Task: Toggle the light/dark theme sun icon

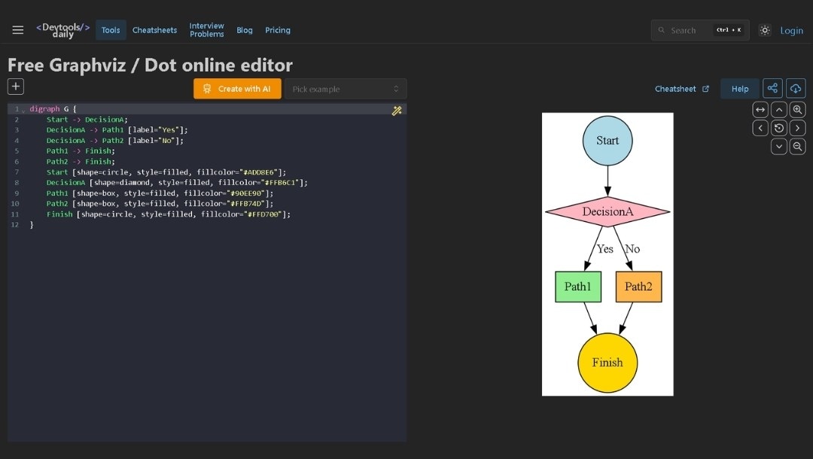Action: (765, 30)
